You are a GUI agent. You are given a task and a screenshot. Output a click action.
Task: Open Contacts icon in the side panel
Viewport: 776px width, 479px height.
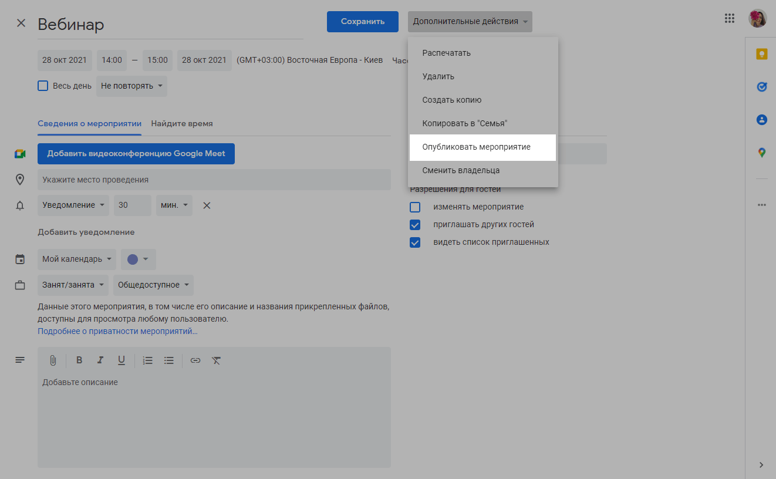click(761, 120)
